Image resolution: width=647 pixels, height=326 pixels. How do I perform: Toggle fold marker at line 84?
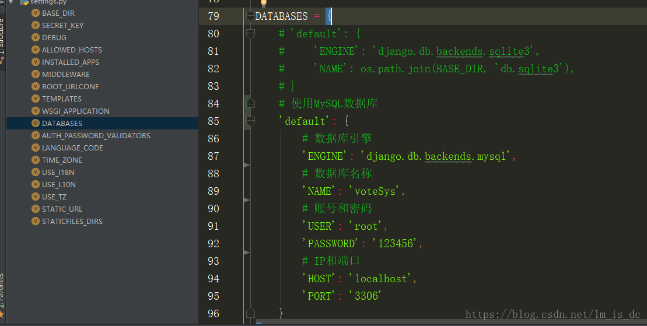click(250, 103)
